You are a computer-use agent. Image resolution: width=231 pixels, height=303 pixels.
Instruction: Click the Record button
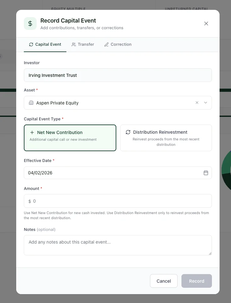pos(196,281)
